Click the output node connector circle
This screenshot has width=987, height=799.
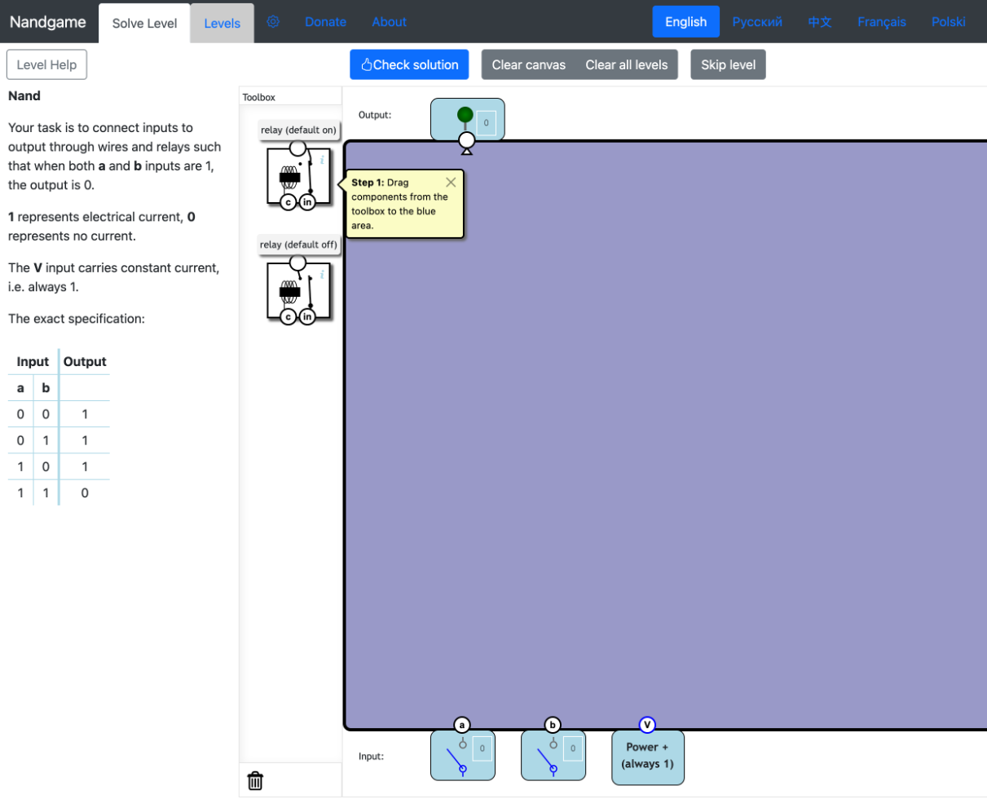tap(467, 141)
